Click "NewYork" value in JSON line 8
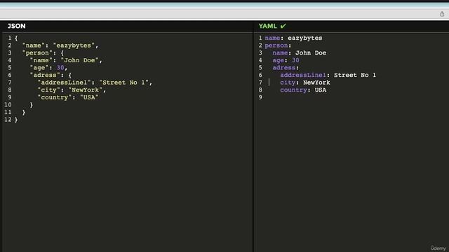This screenshot has width=449, height=252. (86, 90)
